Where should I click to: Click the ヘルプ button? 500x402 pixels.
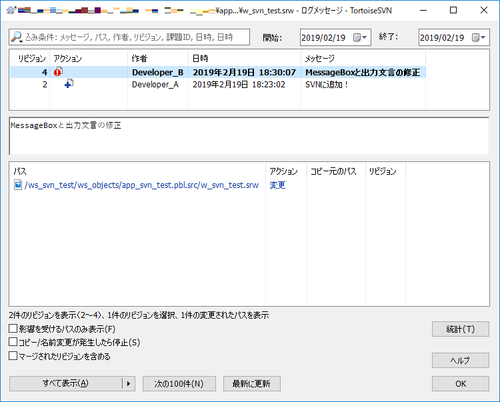click(x=461, y=360)
